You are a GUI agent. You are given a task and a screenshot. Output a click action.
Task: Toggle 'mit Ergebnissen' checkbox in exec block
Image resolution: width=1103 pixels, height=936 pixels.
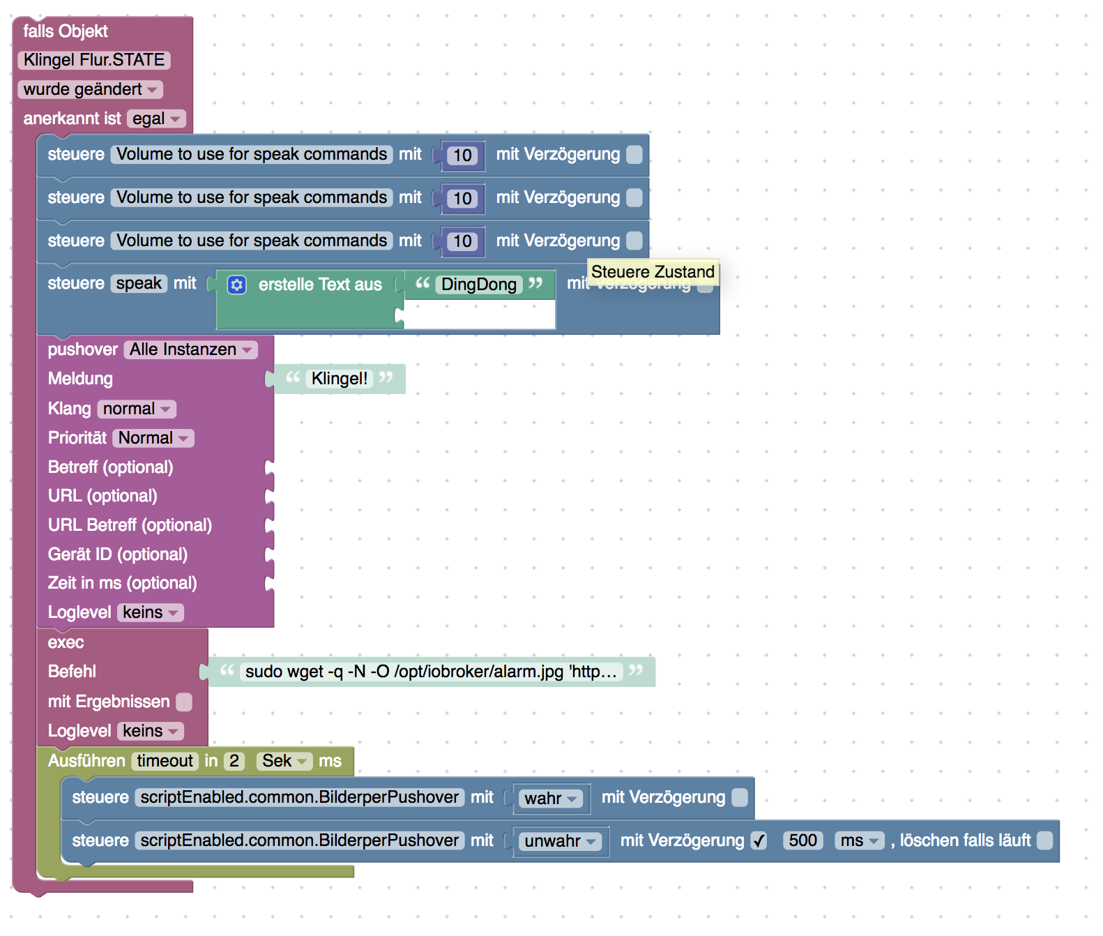tap(184, 702)
